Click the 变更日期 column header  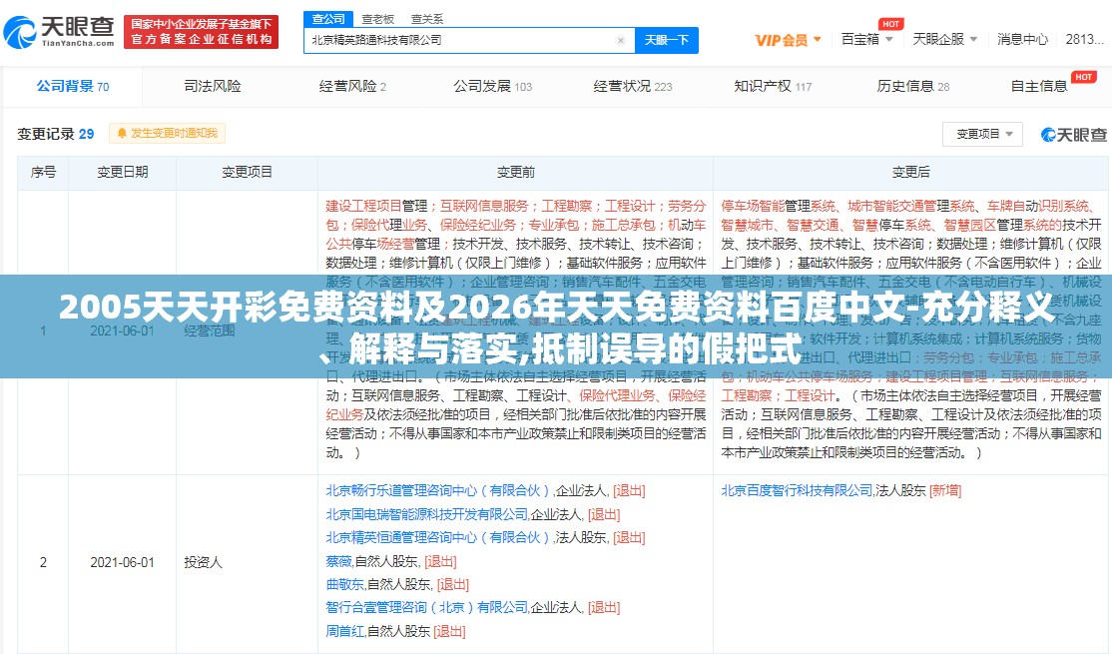(123, 173)
